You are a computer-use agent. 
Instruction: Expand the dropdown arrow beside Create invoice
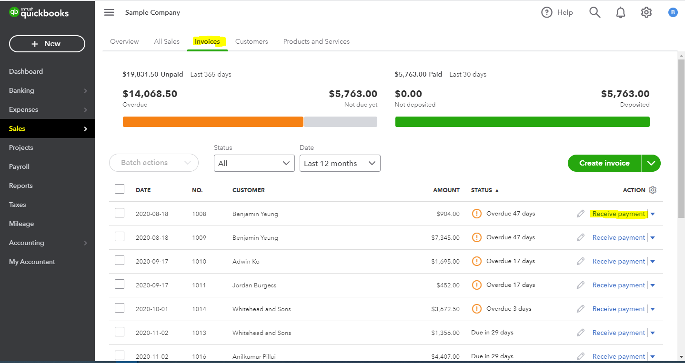point(651,163)
